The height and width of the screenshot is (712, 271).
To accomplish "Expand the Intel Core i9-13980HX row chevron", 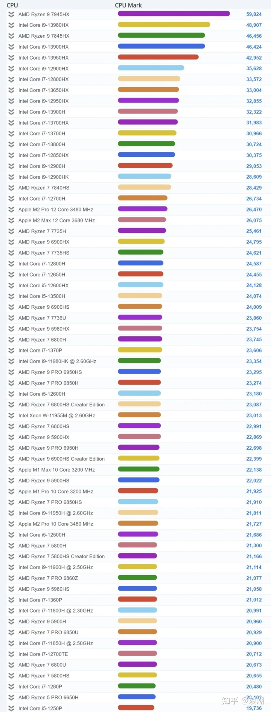I will coord(11,25).
